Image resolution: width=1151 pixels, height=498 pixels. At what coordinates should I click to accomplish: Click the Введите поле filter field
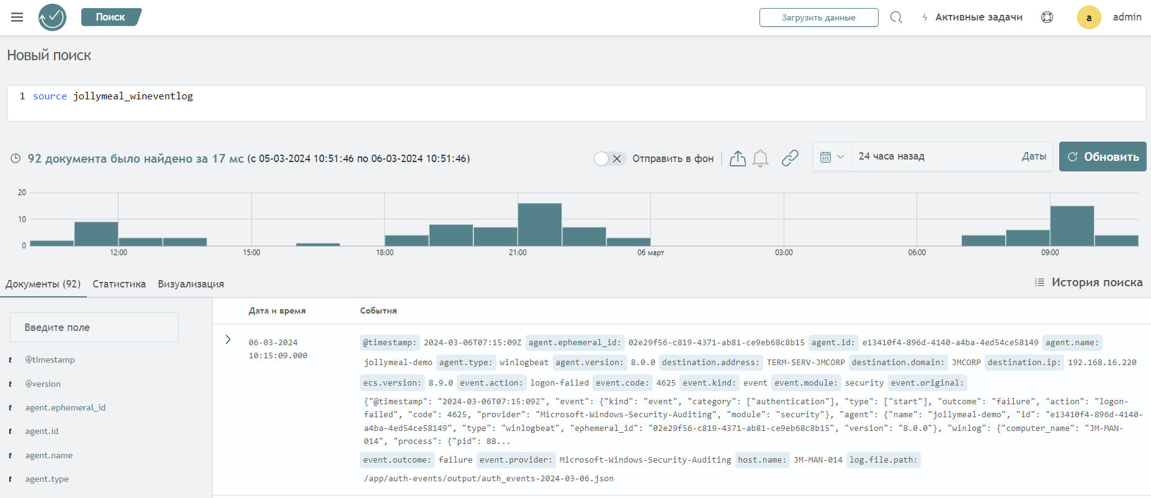[x=94, y=327]
